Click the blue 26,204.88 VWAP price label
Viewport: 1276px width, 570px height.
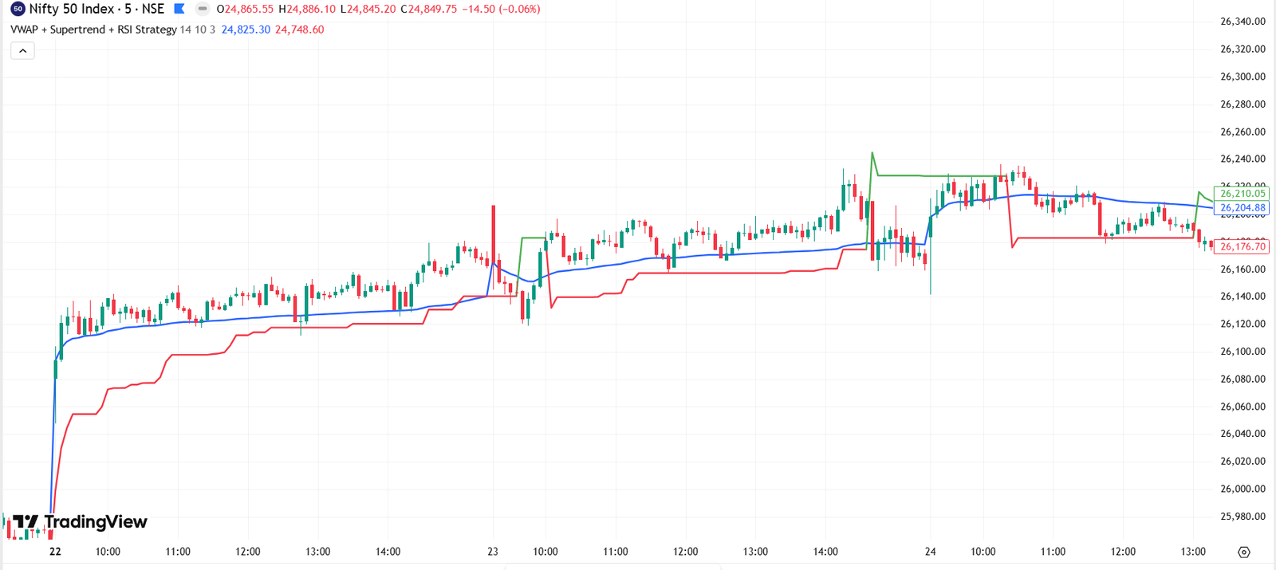coord(1242,208)
